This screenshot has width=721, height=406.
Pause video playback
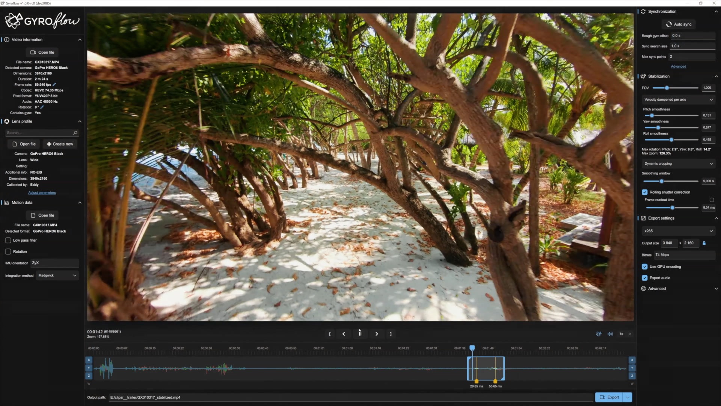(x=360, y=334)
